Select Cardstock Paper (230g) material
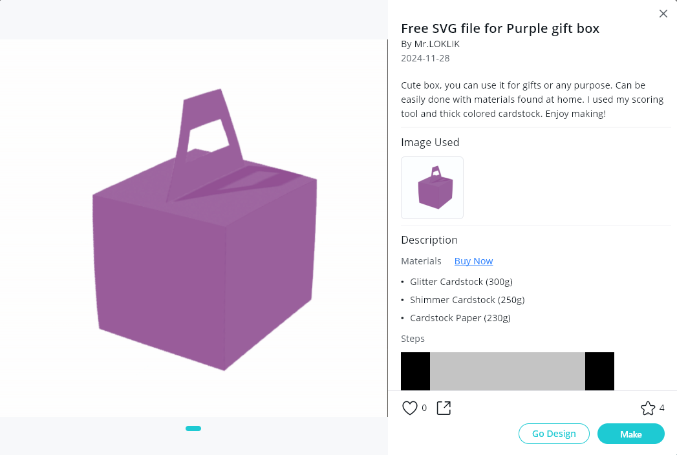 (x=460, y=318)
